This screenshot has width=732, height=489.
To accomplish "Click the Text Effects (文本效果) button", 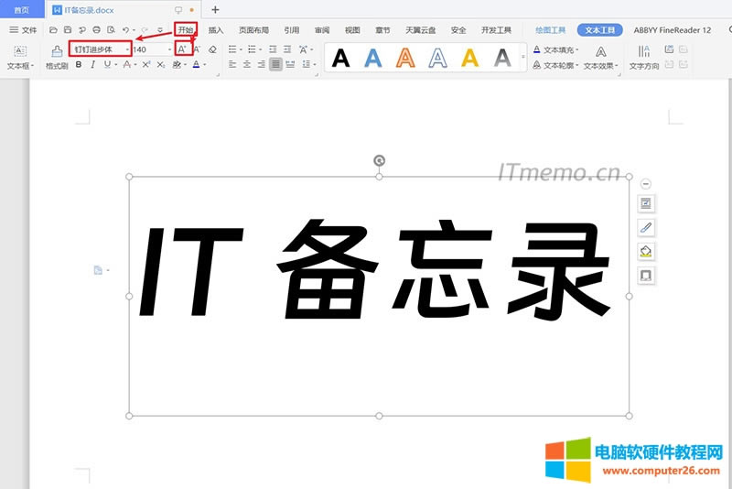I will [x=601, y=59].
